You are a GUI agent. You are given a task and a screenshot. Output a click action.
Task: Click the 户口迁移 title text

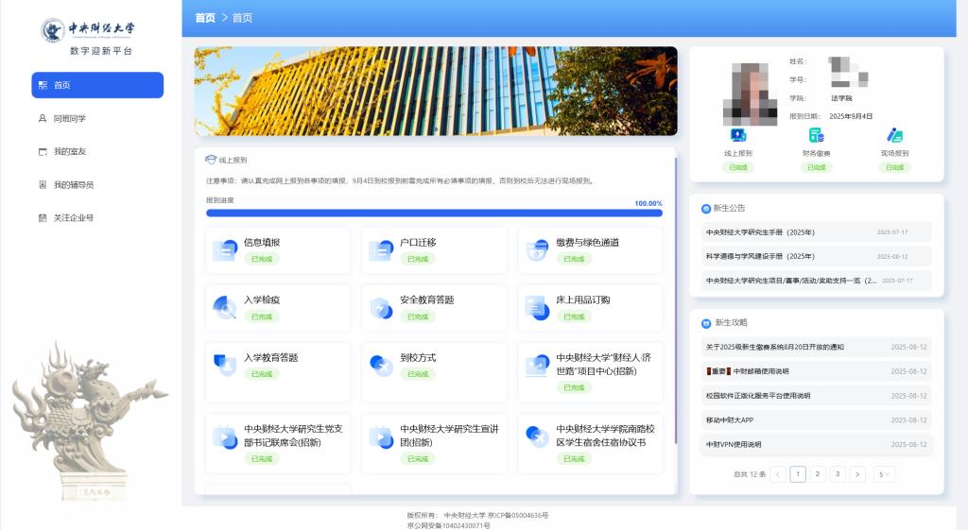tap(418, 243)
